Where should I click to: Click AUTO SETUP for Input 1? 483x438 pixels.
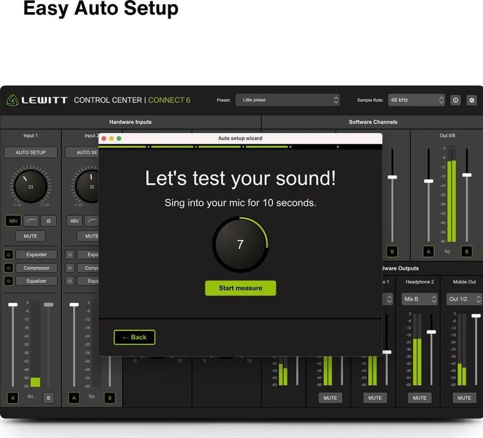30,152
